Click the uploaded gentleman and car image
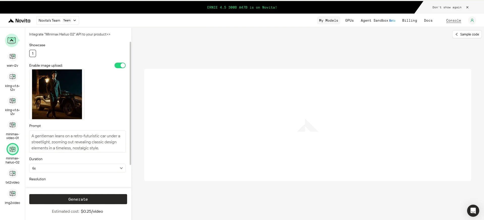The image size is (484, 220). pos(57,94)
